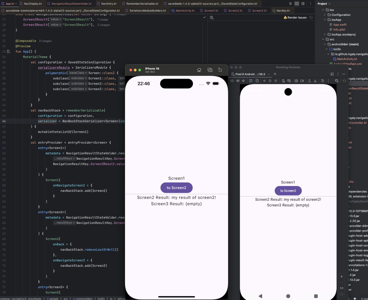The height and width of the screenshot is (300, 368).
Task: Refresh the Compose preview next to Render Issues
Action: 311,18
